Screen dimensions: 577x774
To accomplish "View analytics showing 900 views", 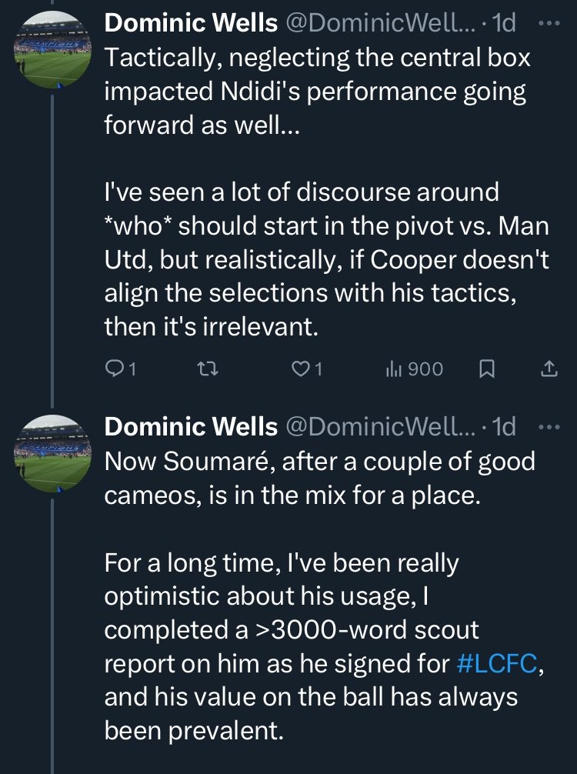I will click(414, 369).
